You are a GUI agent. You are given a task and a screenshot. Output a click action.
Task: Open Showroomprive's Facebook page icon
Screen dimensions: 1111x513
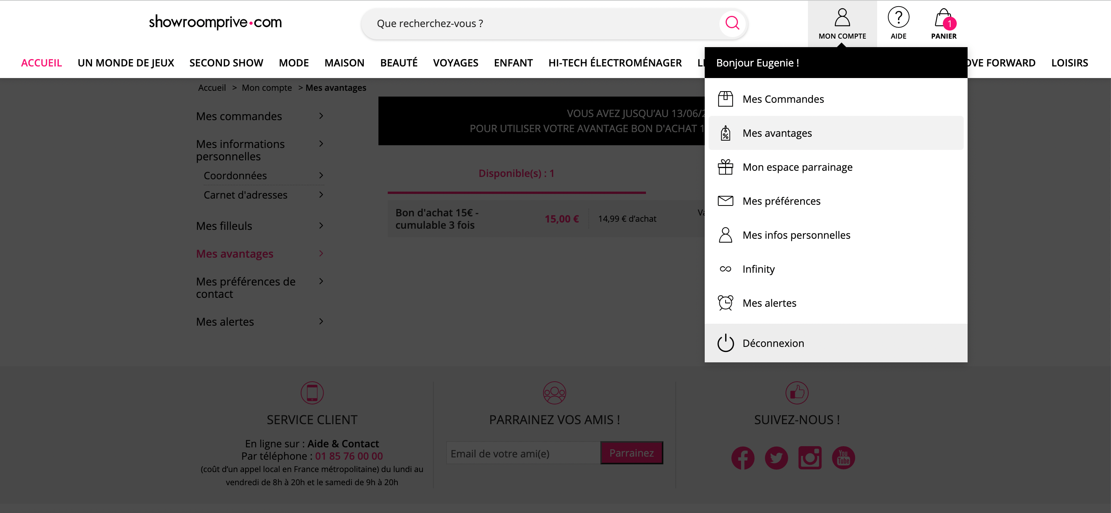point(743,458)
